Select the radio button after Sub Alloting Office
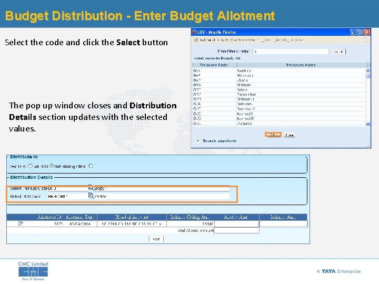379x284 pixels. tap(91, 166)
